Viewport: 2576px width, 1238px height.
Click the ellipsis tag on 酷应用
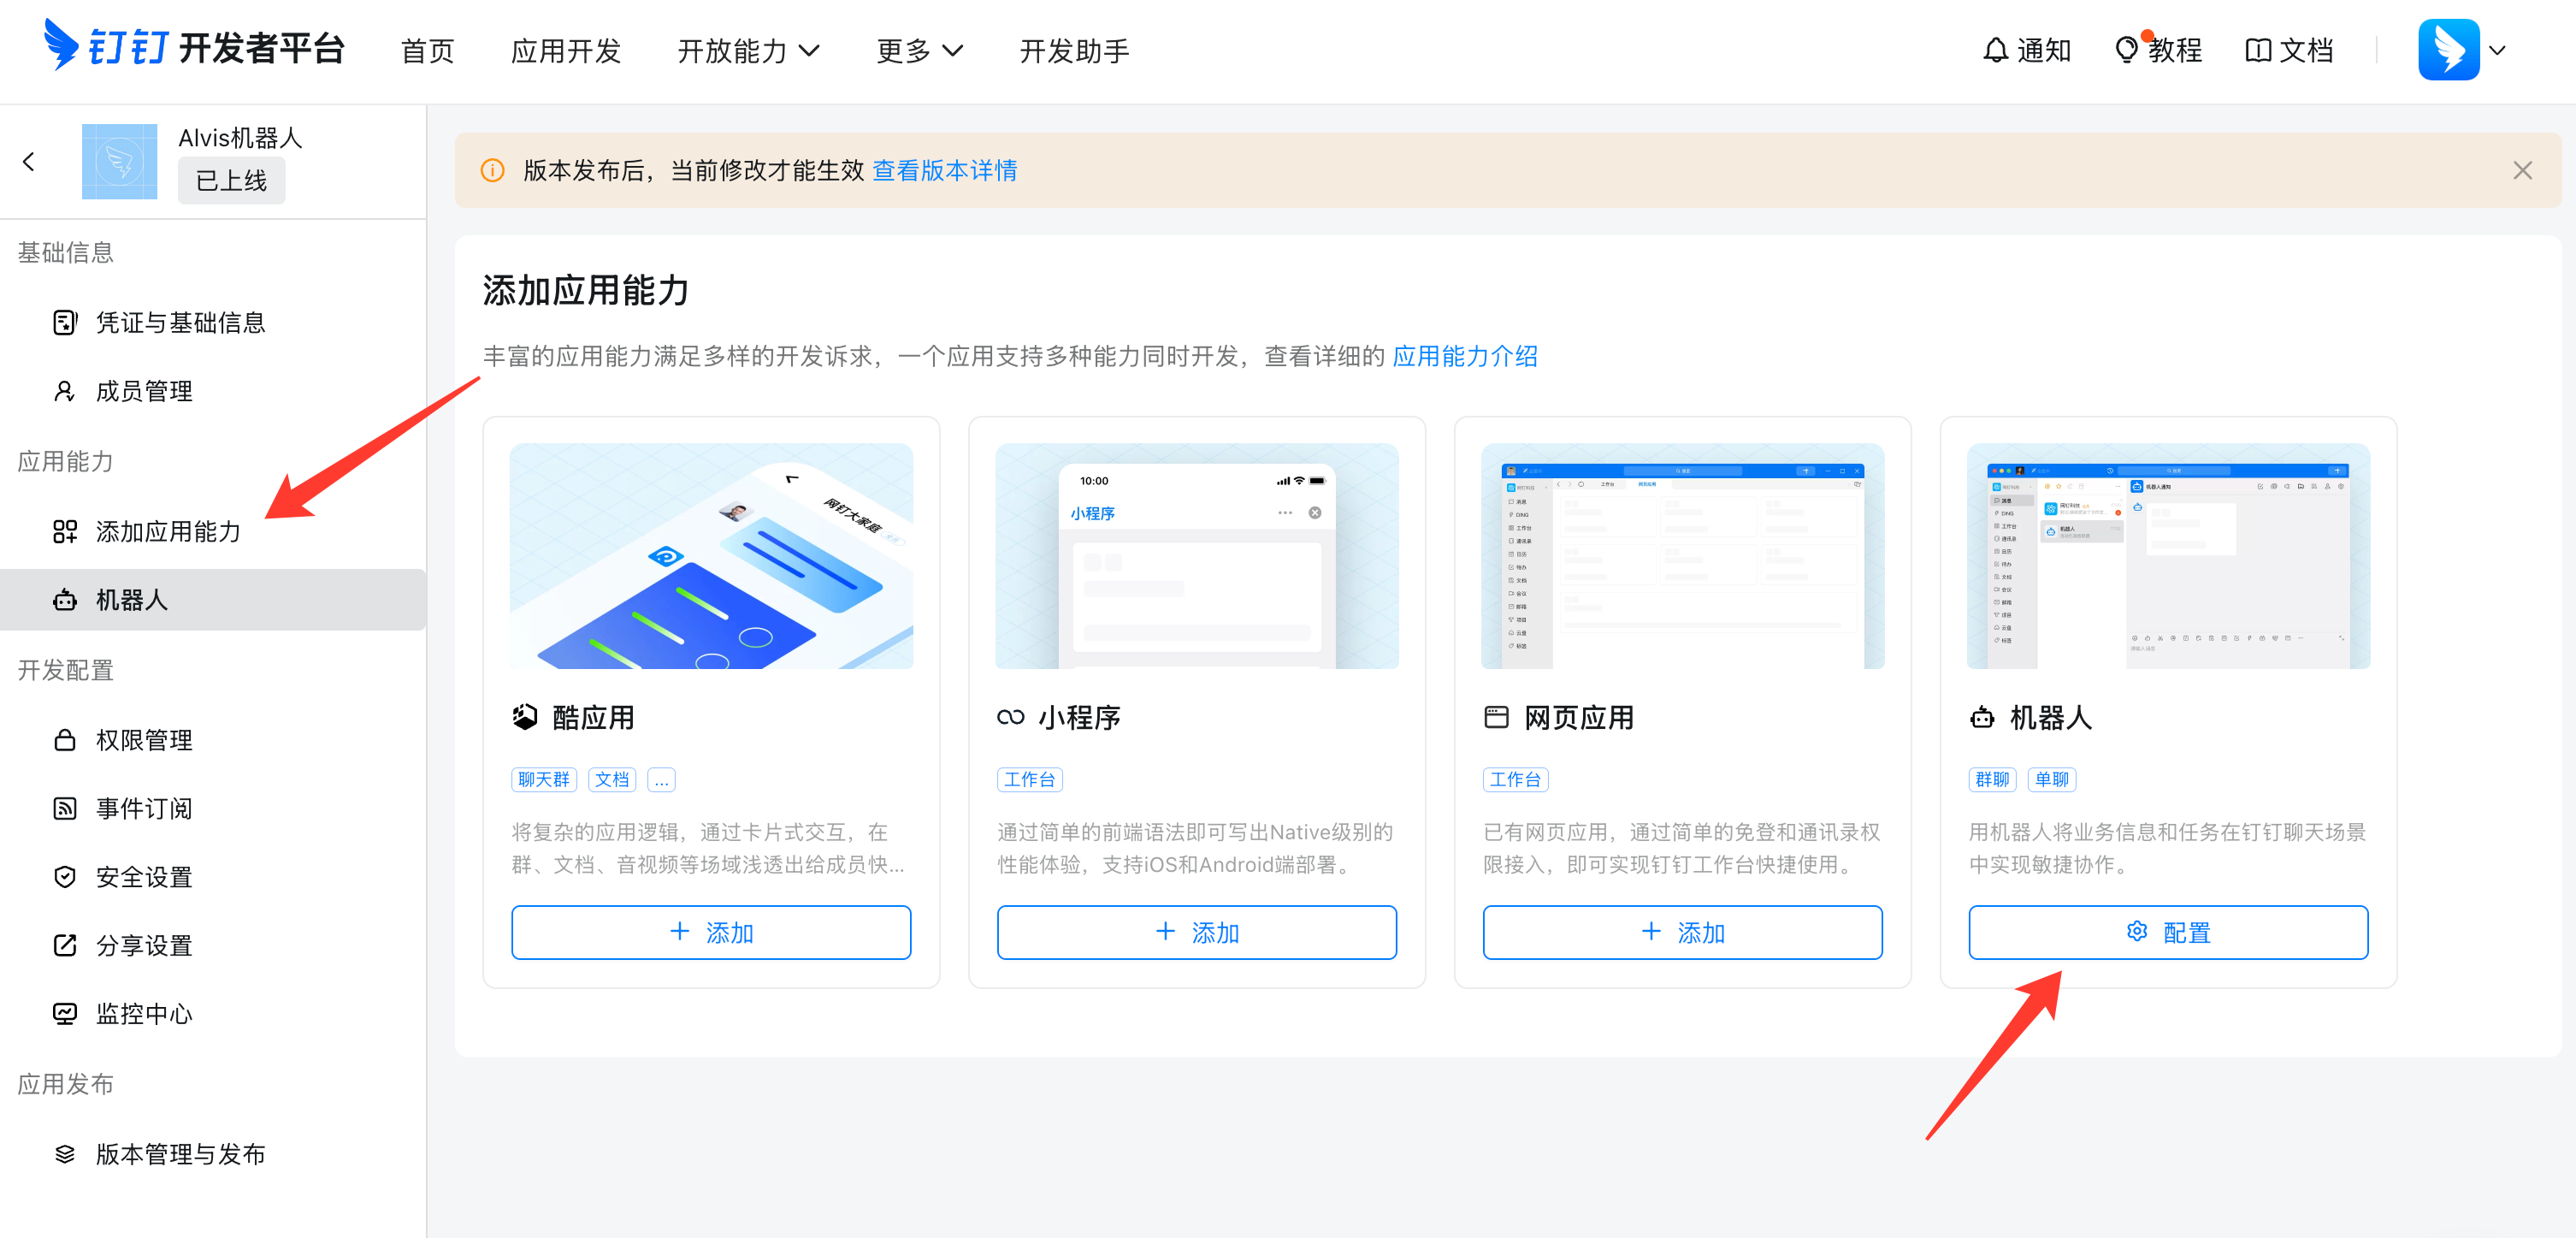click(x=661, y=779)
